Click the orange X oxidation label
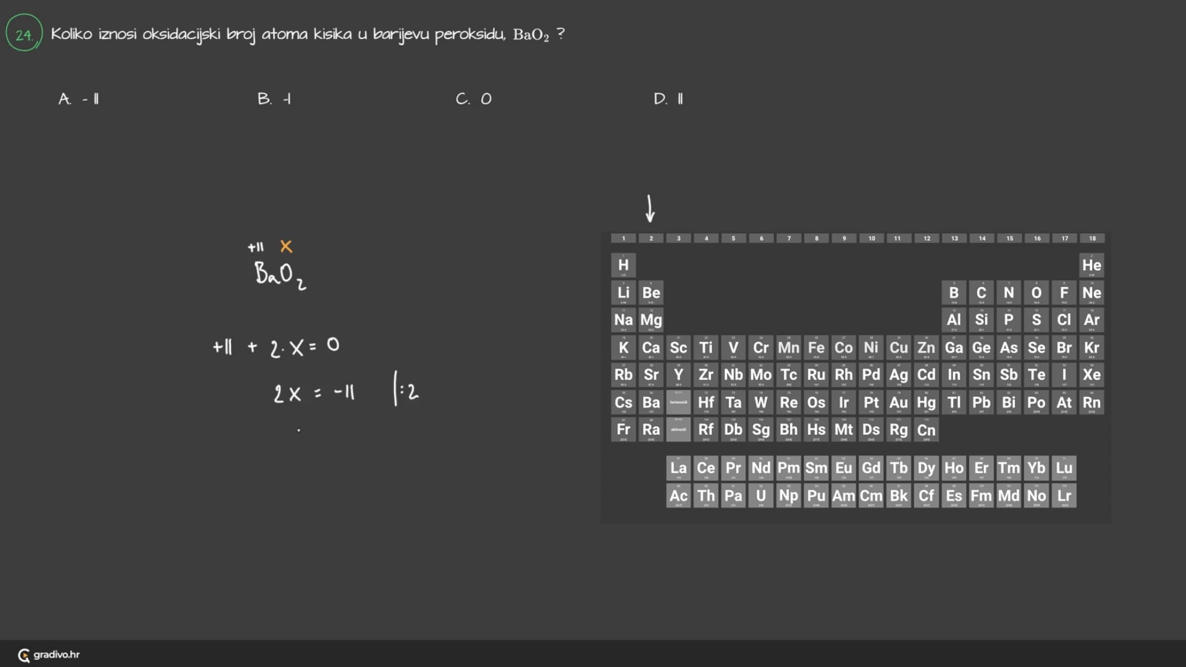1186x667 pixels. pos(286,246)
